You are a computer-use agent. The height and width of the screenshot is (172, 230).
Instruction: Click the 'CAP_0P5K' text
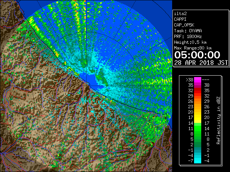click(x=184, y=25)
